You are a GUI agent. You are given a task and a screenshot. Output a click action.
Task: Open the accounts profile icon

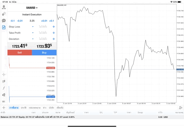click(x=4, y=7)
